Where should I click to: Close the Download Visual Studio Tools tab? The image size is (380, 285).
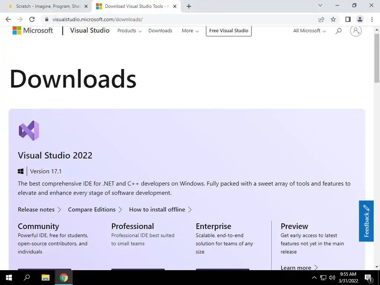175,6
